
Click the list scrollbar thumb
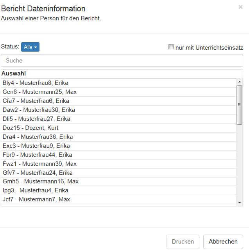pyautogui.click(x=240, y=104)
